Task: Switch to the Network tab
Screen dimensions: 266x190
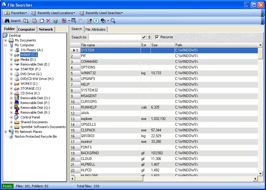Action: coord(46,29)
